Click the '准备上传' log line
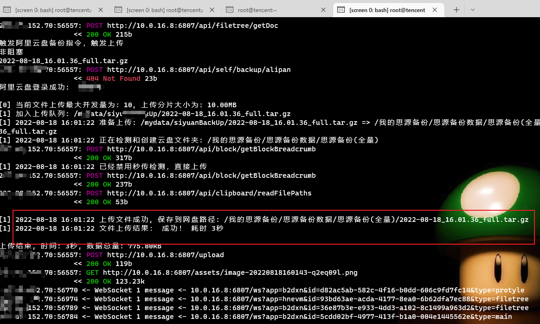Screen dimensions: 540x324 click(270, 123)
